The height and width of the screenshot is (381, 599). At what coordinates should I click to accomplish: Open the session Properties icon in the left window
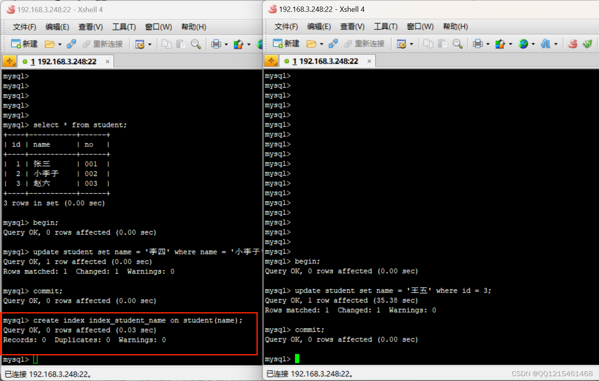[x=140, y=44]
